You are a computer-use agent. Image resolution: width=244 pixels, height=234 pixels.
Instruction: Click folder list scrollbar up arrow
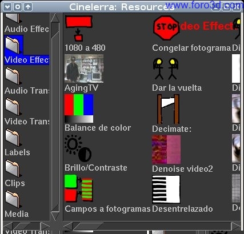coord(55,18)
